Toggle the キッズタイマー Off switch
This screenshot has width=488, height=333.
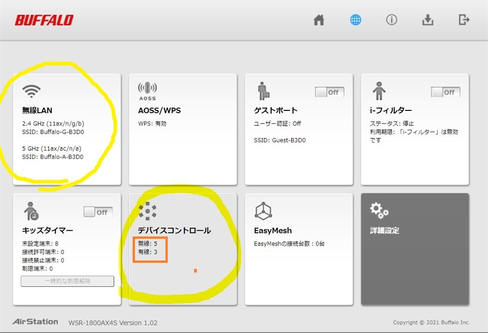[x=98, y=212]
